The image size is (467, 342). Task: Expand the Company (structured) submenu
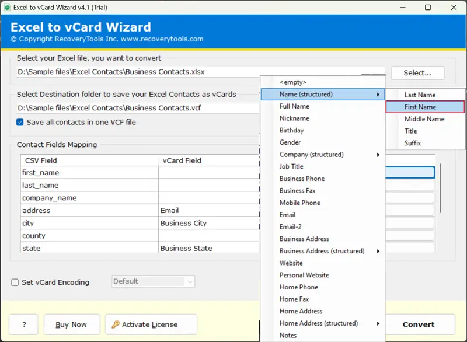pyautogui.click(x=329, y=155)
